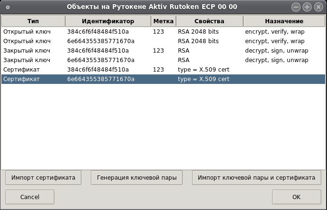
Task: Select Открытый ключ row labeled 123
Action: pyautogui.click(x=163, y=32)
